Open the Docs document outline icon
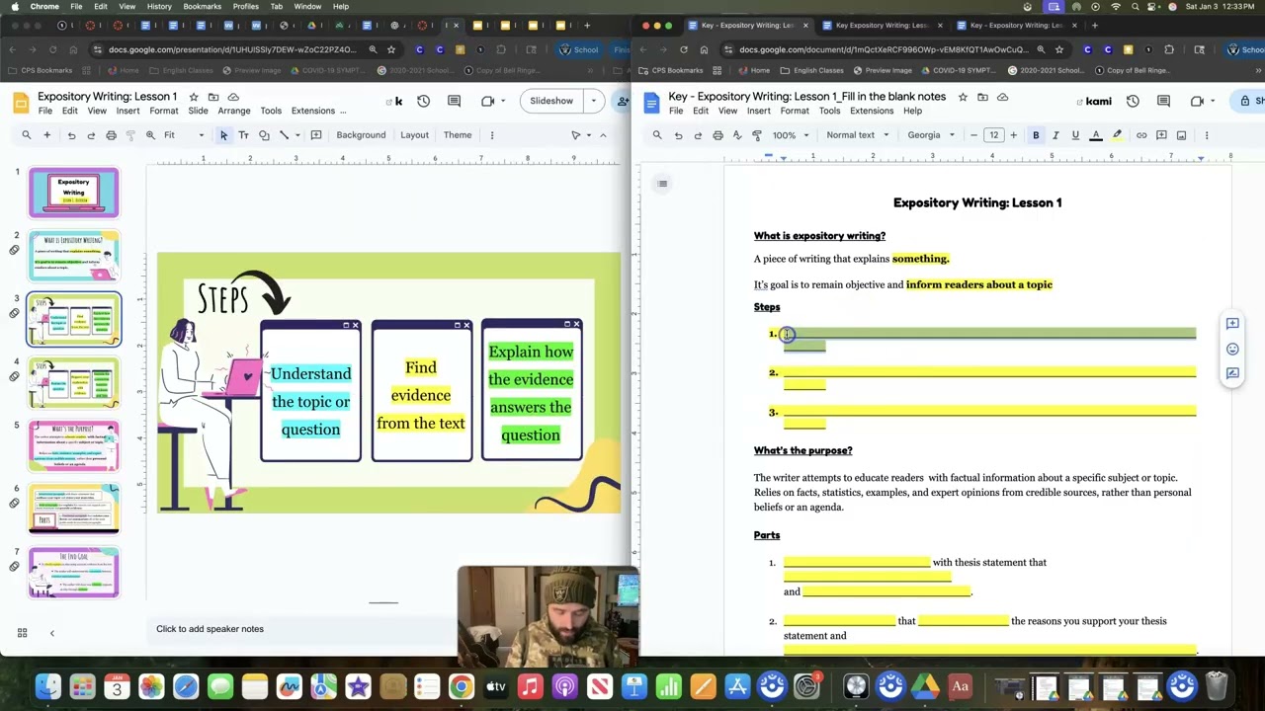 (662, 184)
